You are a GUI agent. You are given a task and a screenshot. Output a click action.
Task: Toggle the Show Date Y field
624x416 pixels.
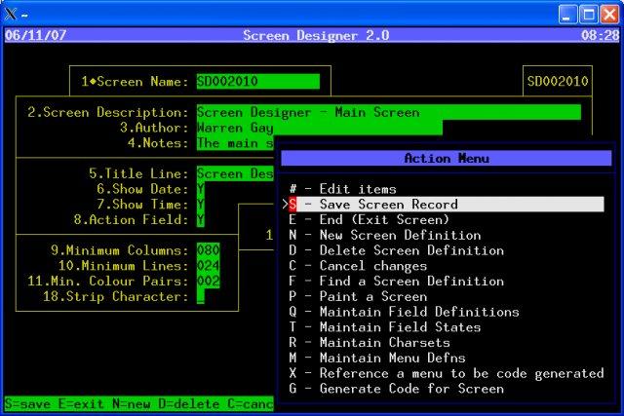[201, 189]
